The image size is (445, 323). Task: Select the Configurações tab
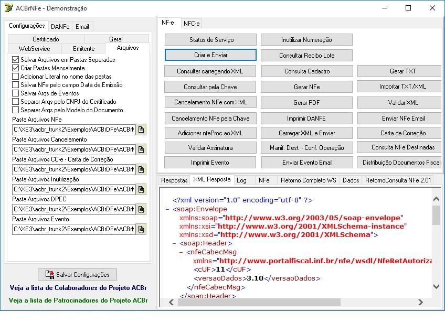coord(27,26)
